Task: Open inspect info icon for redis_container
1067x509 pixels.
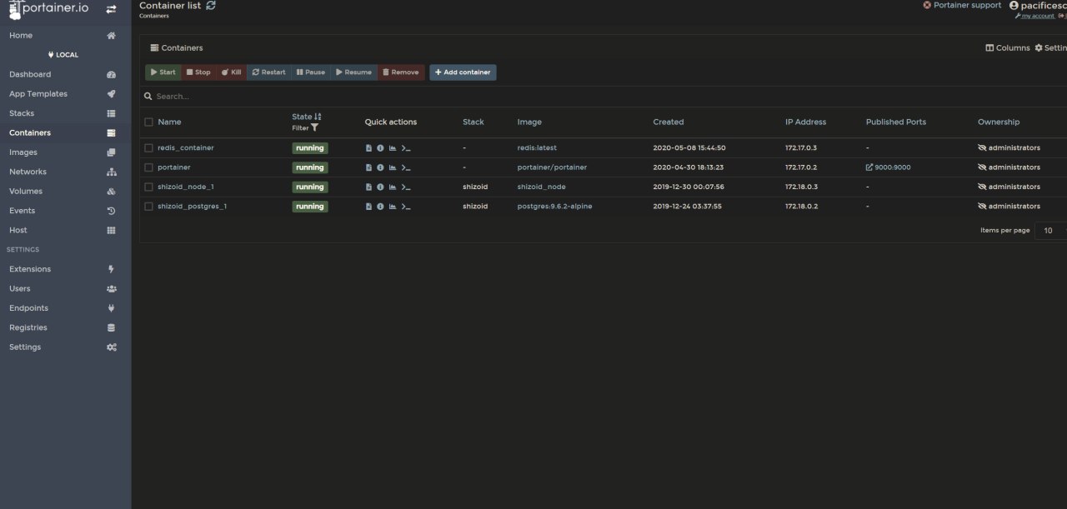Action: pyautogui.click(x=380, y=148)
